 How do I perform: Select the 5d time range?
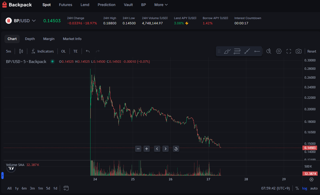coord(48,188)
